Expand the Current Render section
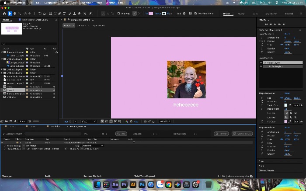 (3, 134)
